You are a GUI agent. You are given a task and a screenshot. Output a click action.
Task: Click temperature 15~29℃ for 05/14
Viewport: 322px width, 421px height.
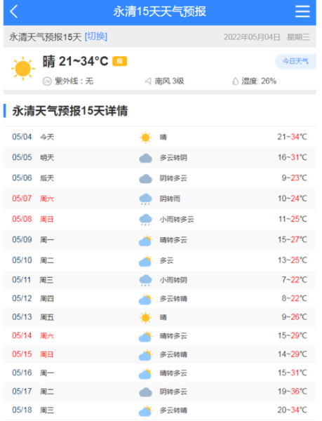click(x=293, y=335)
